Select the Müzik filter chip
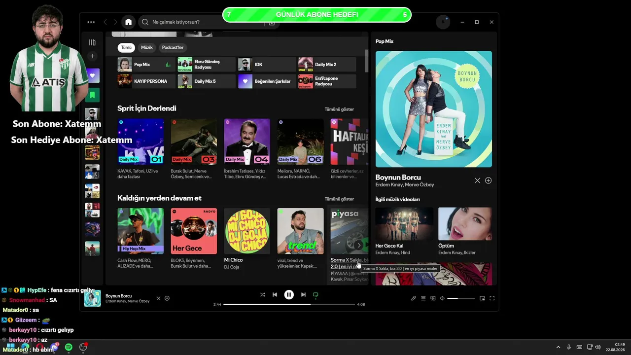The image size is (631, 355). pyautogui.click(x=147, y=47)
